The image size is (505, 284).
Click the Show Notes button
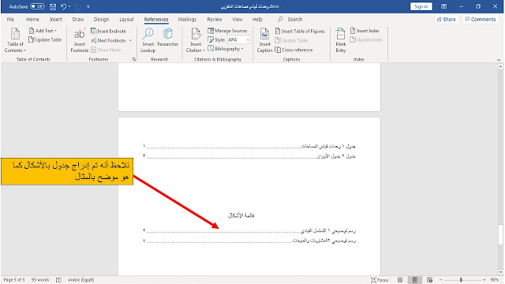106,50
